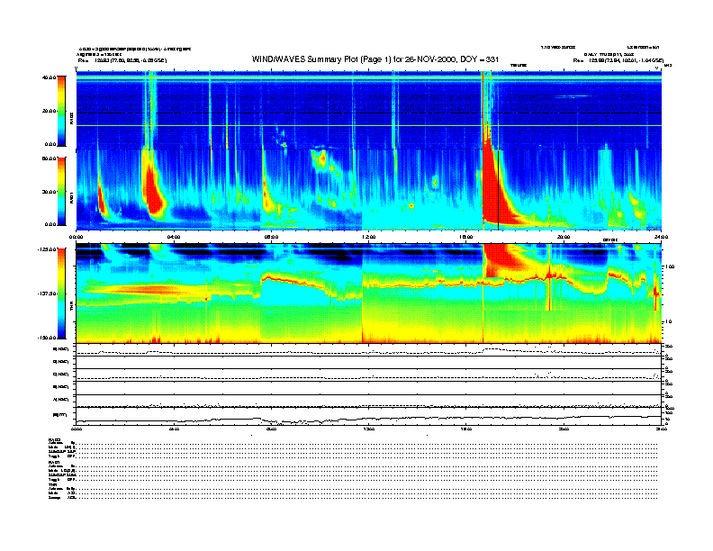The height and width of the screenshot is (551, 713).
Task: Click the 10 tick label on TNR right axis
Action: [667, 321]
